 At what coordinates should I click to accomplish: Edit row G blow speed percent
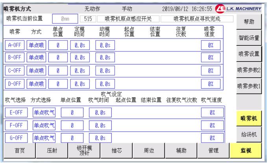(212, 138)
